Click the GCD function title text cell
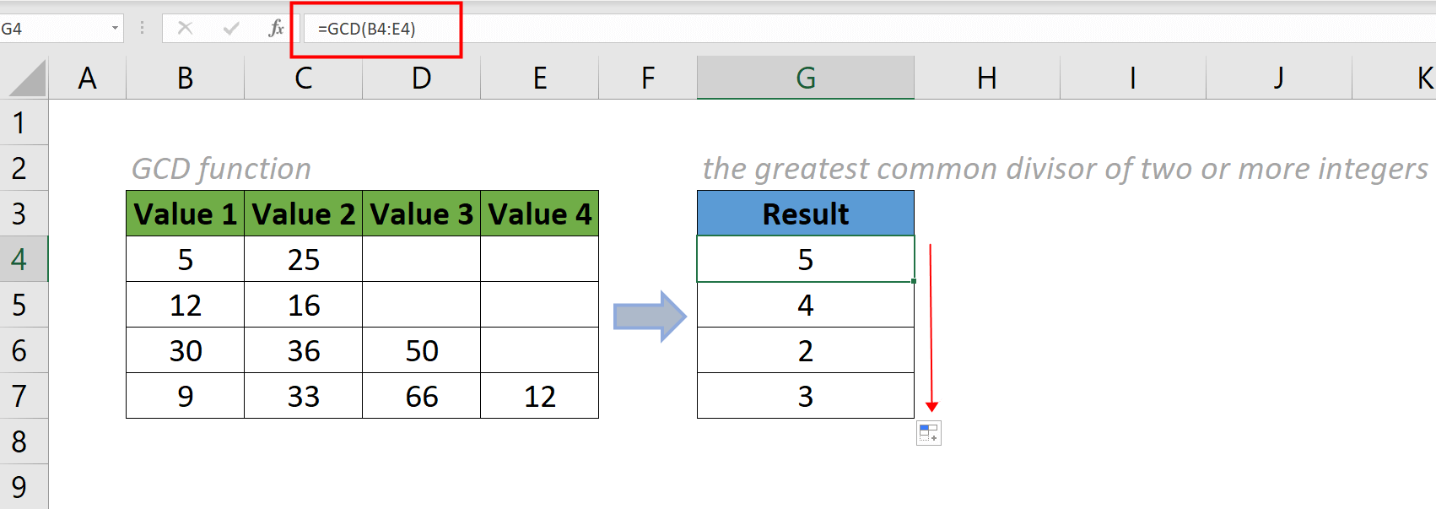The image size is (1436, 509). tap(221, 169)
